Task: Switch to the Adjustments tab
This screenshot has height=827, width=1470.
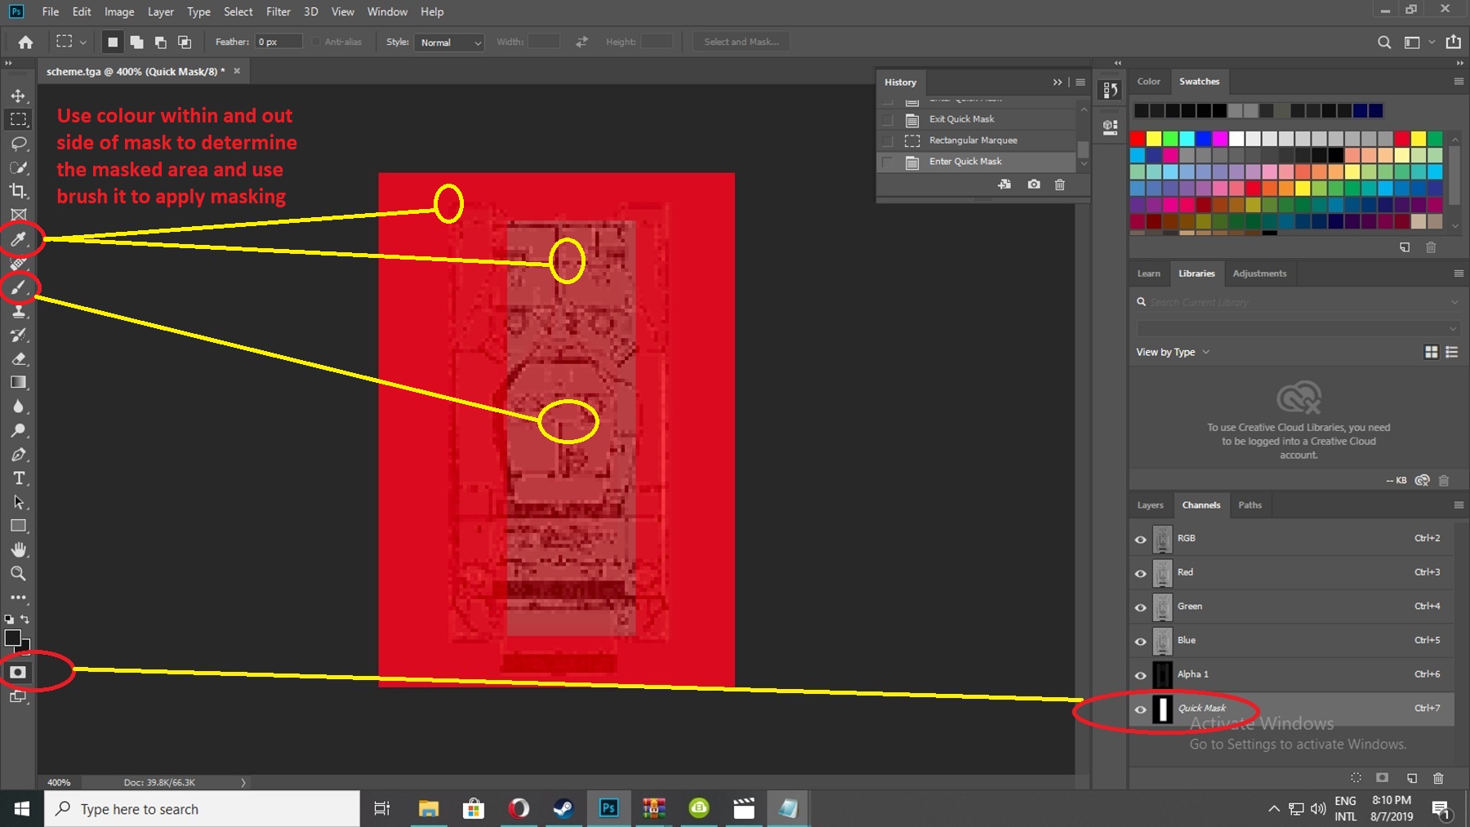Action: (1259, 273)
